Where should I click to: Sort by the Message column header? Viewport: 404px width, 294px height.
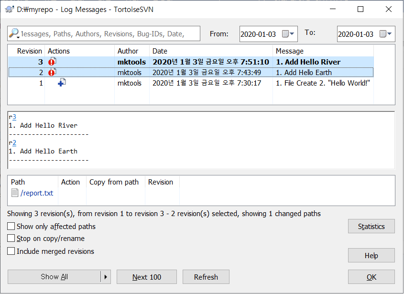click(x=323, y=51)
